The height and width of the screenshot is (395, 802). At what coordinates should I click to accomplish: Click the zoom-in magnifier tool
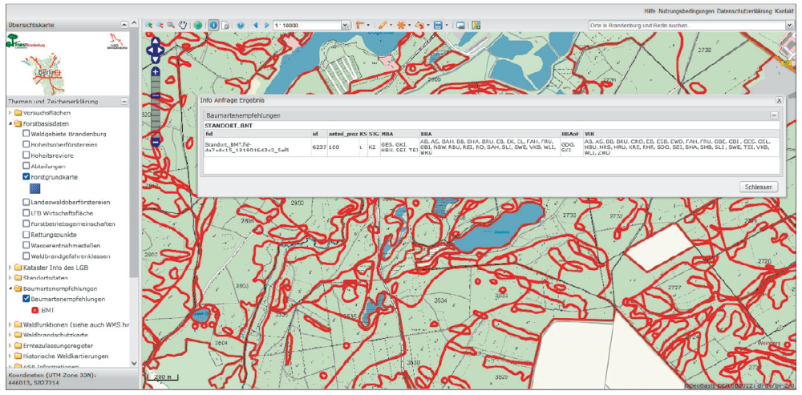coord(149,25)
